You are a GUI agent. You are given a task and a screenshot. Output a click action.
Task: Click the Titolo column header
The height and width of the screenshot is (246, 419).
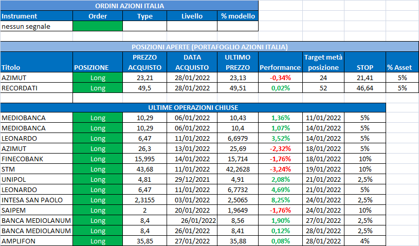tap(37, 62)
